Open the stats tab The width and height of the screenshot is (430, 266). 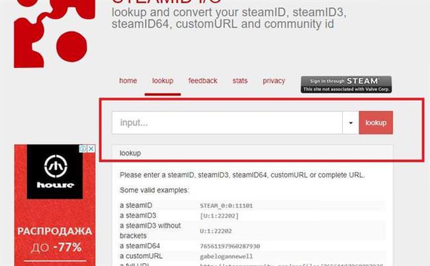click(240, 81)
